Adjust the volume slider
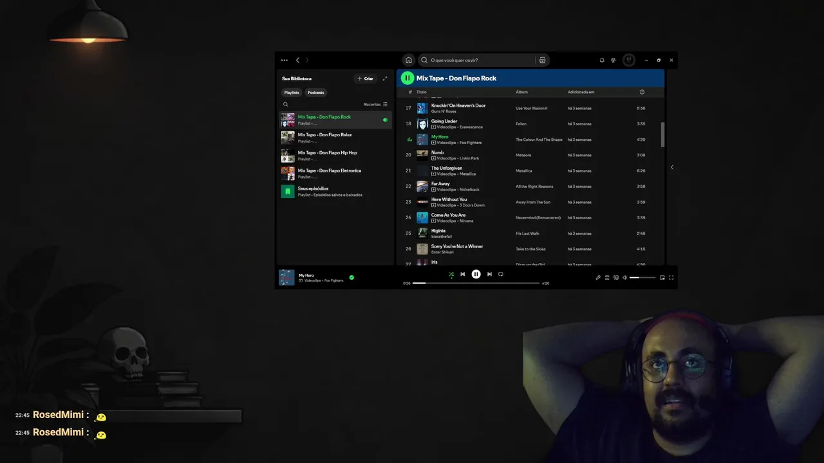The width and height of the screenshot is (824, 463). click(x=642, y=277)
